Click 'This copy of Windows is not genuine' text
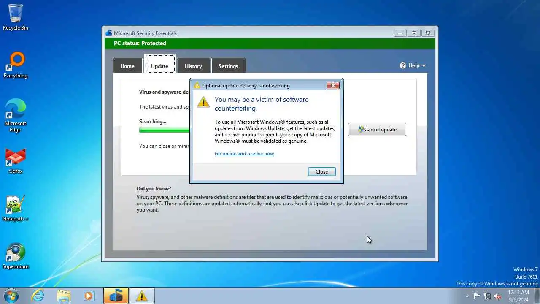Screen dimensions: 540x304 497,284
